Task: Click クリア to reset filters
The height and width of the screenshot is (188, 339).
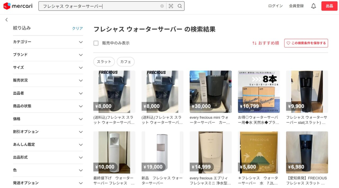Action: 78,28
